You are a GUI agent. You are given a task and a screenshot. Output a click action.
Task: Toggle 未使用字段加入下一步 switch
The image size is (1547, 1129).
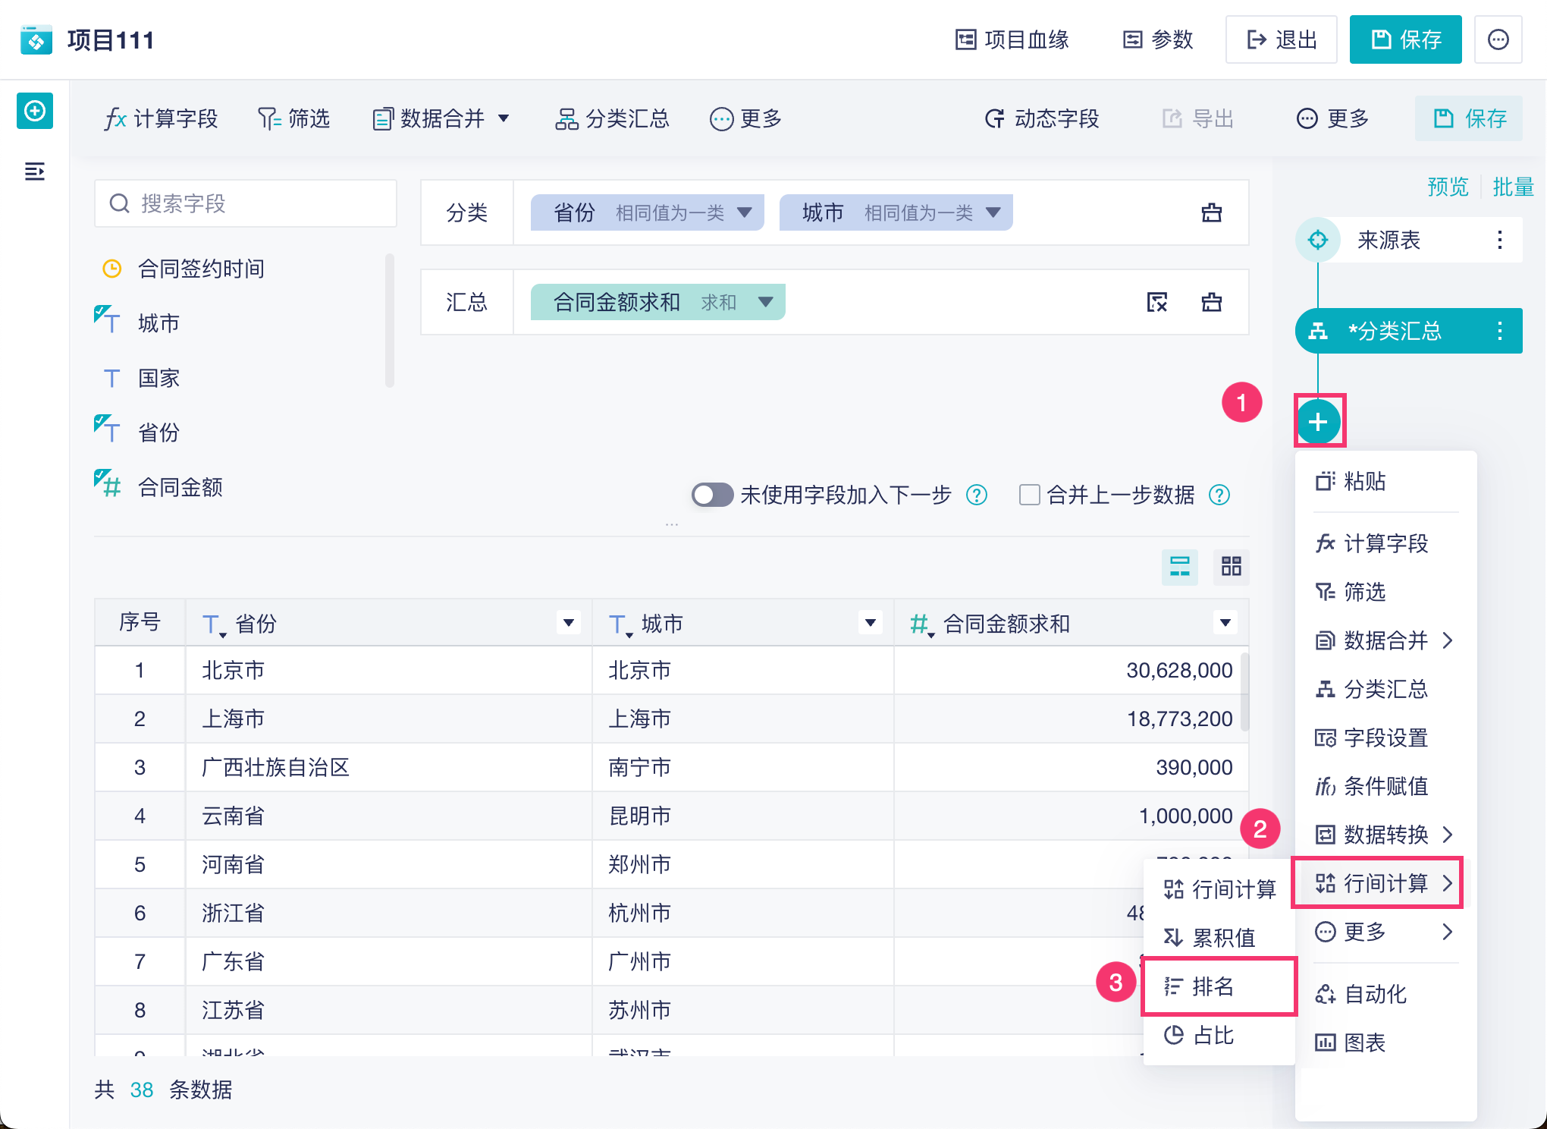click(x=711, y=495)
